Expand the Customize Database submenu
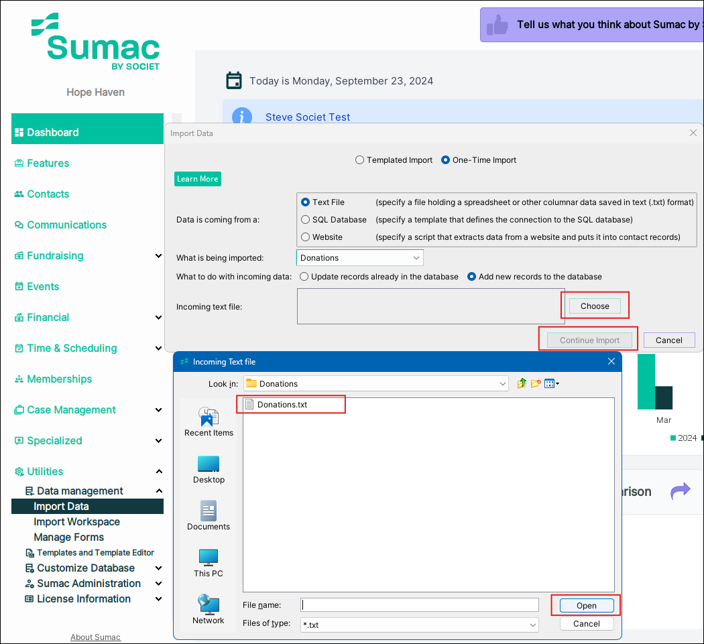 pos(158,568)
